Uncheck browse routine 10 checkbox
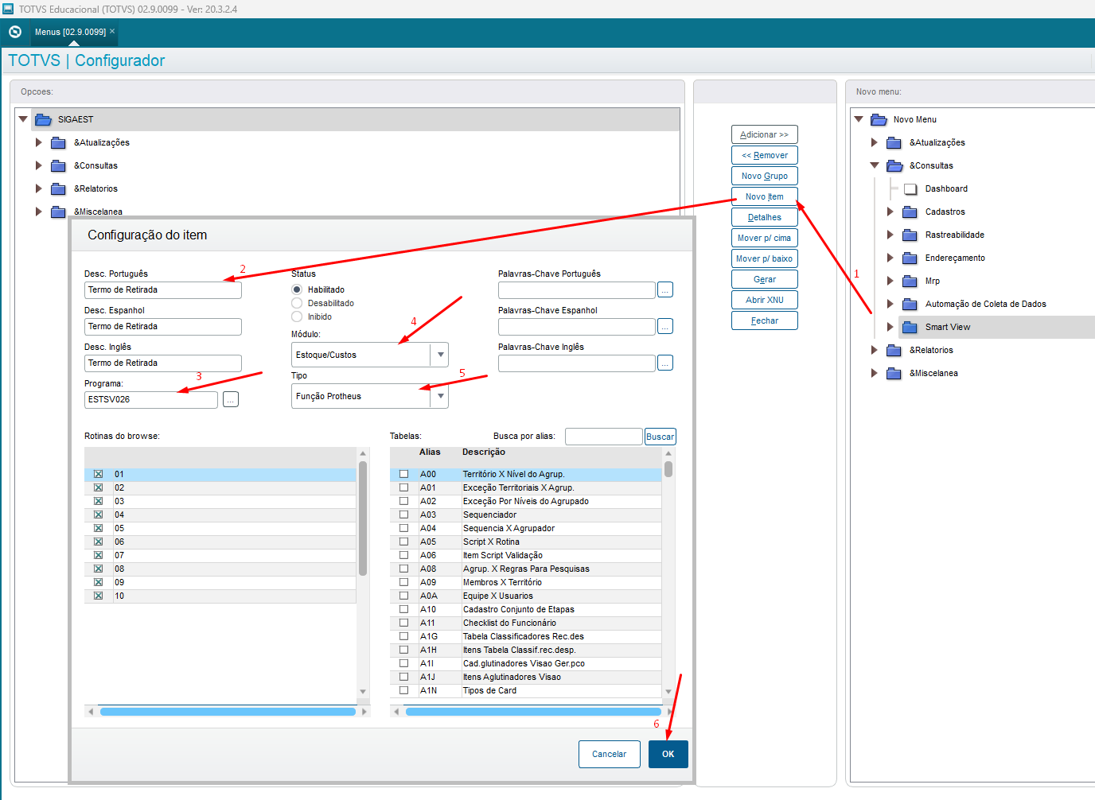1095x800 pixels. [x=99, y=596]
